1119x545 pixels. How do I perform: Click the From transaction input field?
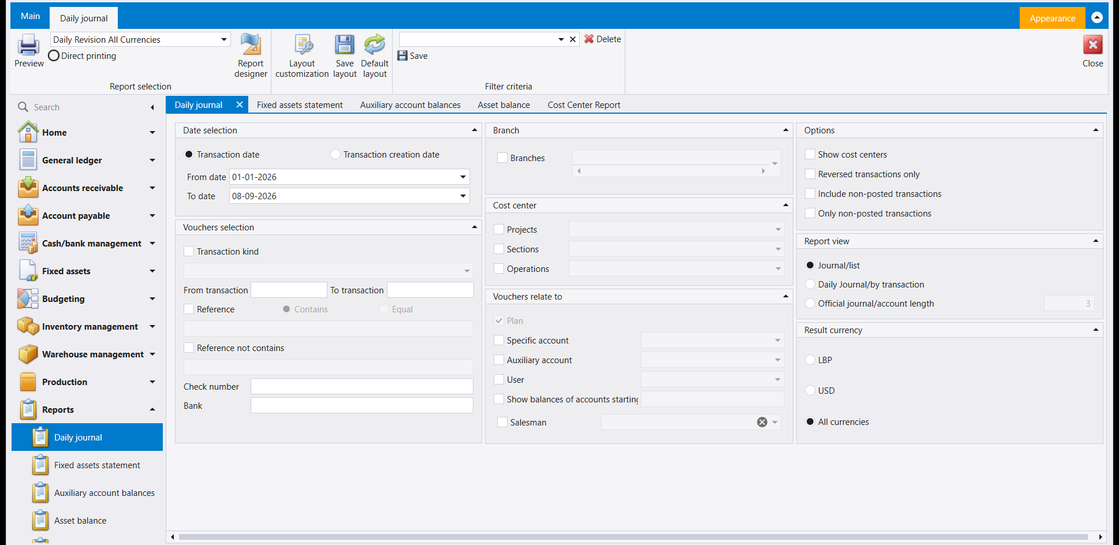coord(289,290)
